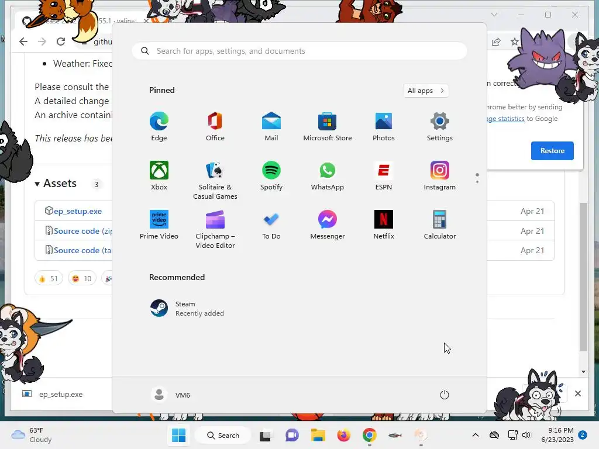The width and height of the screenshot is (599, 449).
Task: Launch the Xbox app
Action: pyautogui.click(x=159, y=175)
